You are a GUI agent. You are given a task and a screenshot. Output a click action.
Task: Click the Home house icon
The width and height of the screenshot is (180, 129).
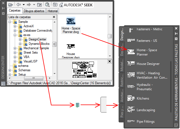tap(61, 5)
